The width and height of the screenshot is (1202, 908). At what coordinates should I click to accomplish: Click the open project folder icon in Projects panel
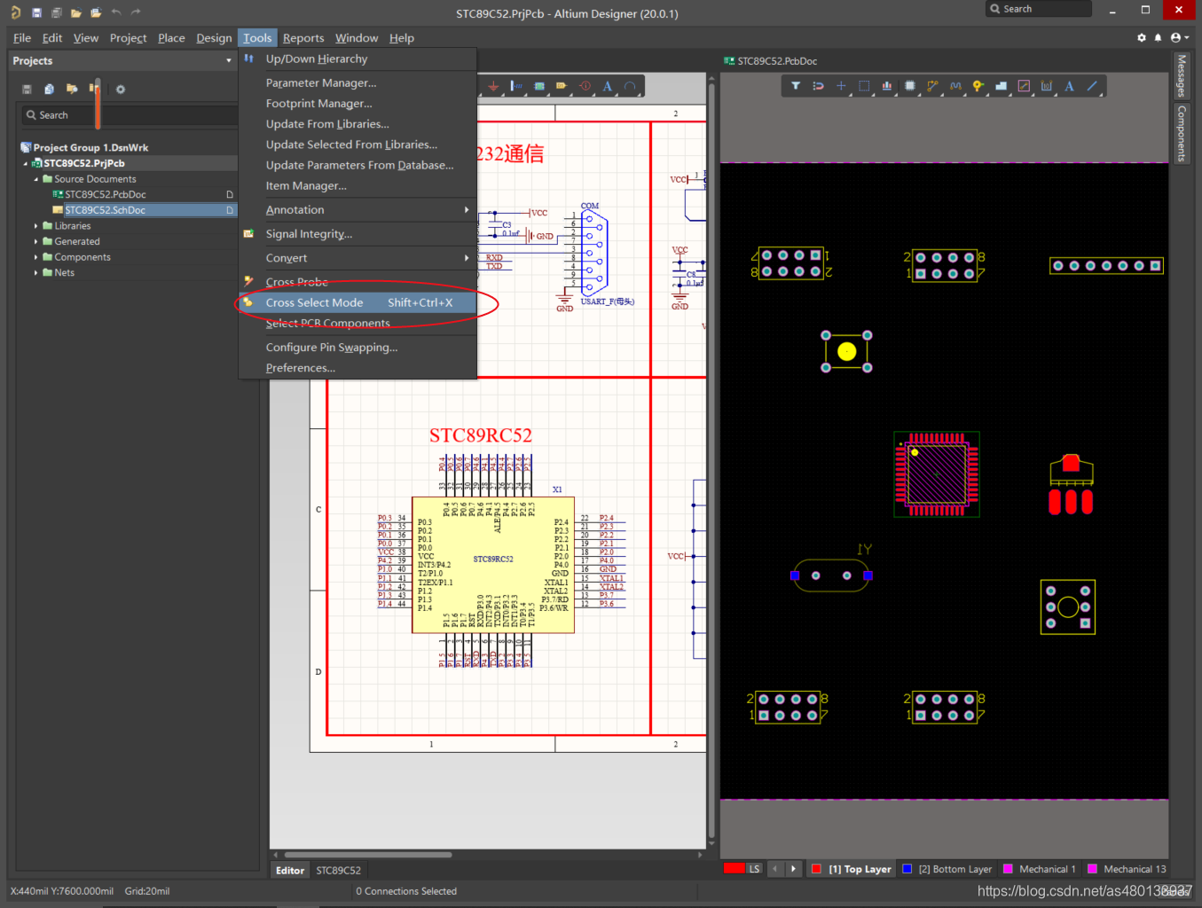coord(72,89)
